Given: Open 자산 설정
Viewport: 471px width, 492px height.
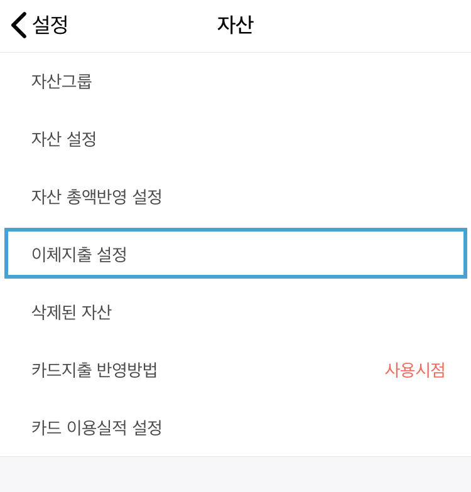Looking at the screenshot, I should (63, 139).
